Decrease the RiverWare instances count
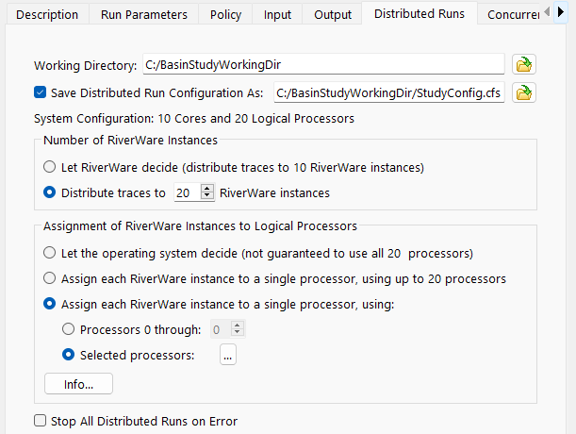This screenshot has width=576, height=434. [x=208, y=197]
